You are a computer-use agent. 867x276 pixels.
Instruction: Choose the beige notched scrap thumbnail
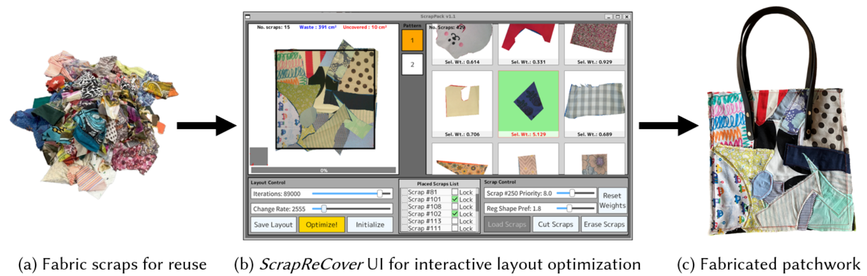tap(462, 101)
